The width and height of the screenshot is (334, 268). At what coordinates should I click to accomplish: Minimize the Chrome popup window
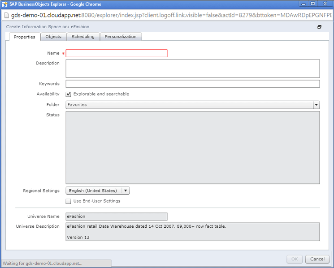click(303, 4)
